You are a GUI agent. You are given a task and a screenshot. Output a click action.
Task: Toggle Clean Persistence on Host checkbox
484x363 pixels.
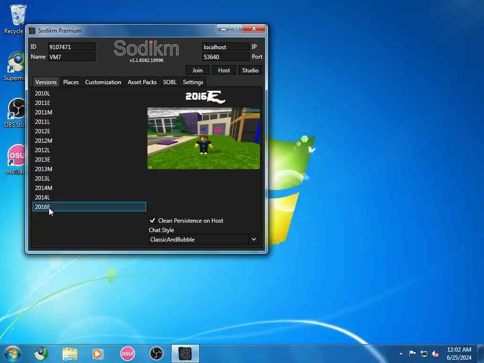[153, 220]
